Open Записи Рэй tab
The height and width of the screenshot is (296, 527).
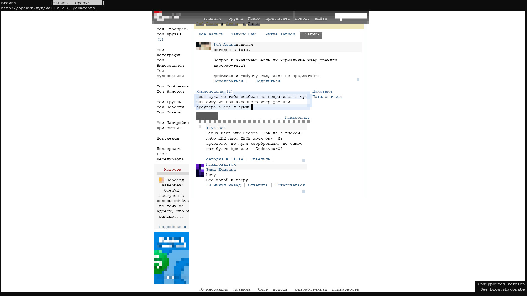click(x=243, y=34)
